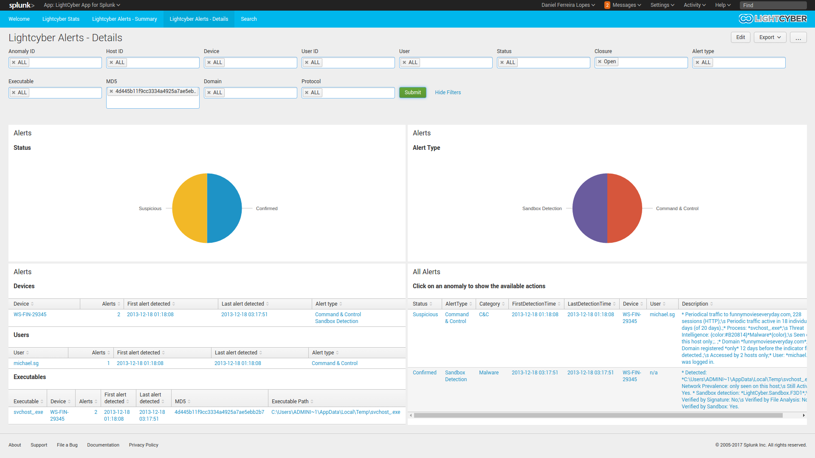Open the Messages count badge
This screenshot has height=458, width=815.
[x=607, y=5]
